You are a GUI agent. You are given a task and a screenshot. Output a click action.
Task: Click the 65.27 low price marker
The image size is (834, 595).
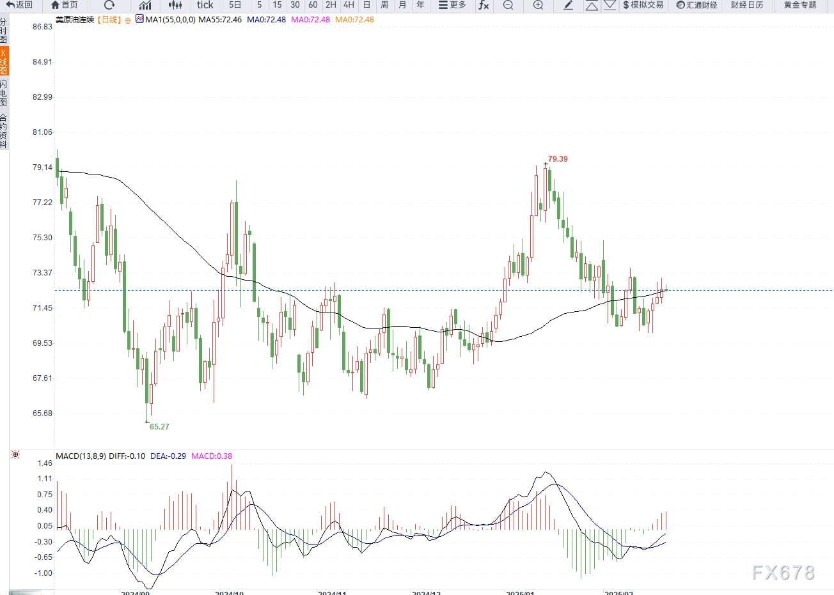click(159, 426)
